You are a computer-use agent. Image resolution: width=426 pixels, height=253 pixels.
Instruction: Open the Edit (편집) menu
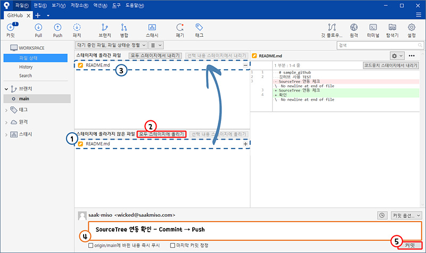(40, 5)
